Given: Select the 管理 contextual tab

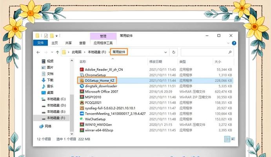Looking at the screenshot, I should click(103, 36).
